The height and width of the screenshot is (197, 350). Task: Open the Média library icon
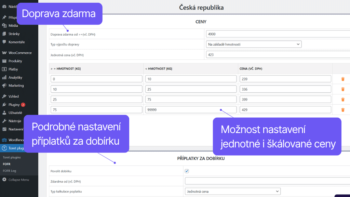pyautogui.click(x=5, y=25)
